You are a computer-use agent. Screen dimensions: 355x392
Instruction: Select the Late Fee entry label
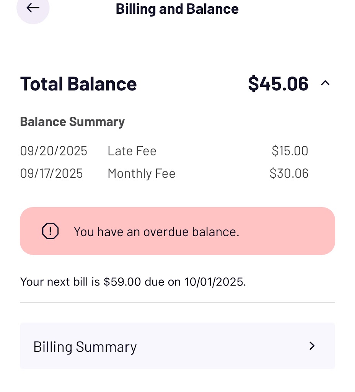pos(132,151)
